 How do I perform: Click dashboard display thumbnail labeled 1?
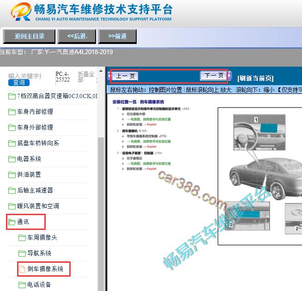259,132
